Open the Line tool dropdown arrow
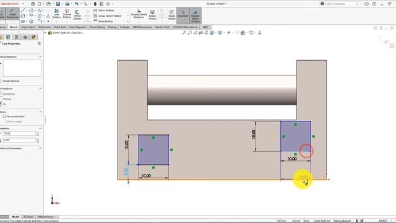 pyautogui.click(x=27, y=11)
